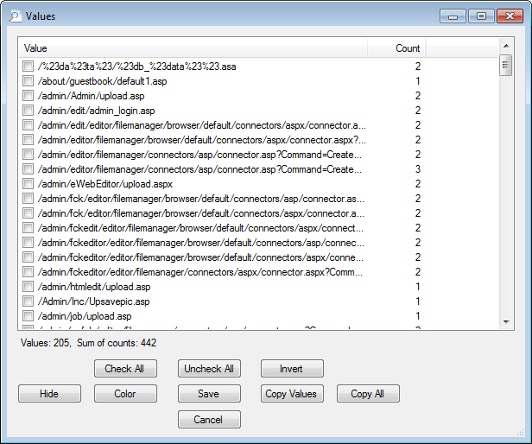
Task: Click the scrollbar up arrow
Action: (506, 45)
